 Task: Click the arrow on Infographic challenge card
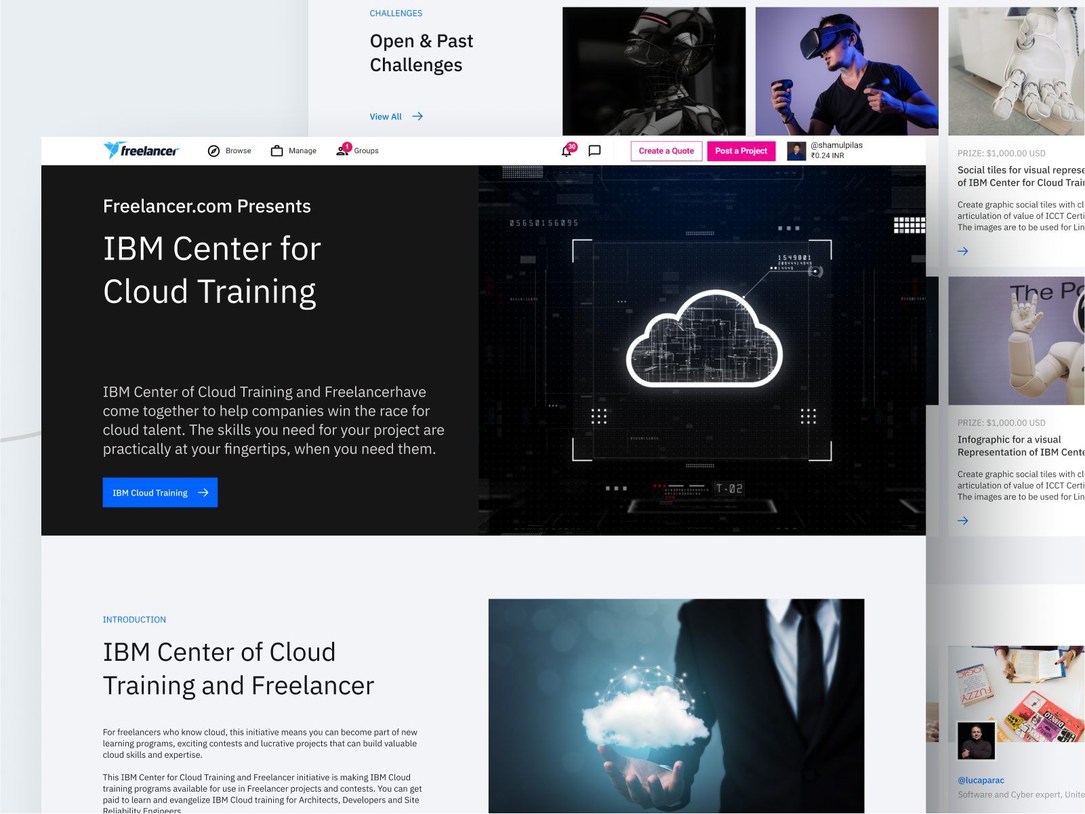tap(963, 521)
